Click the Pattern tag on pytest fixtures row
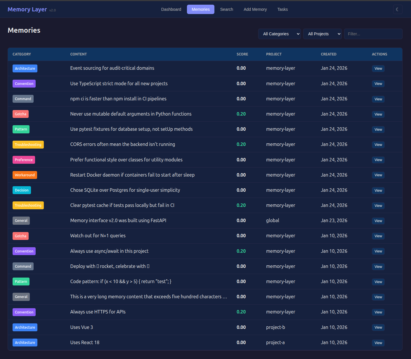This screenshot has width=411, height=359. click(x=21, y=129)
